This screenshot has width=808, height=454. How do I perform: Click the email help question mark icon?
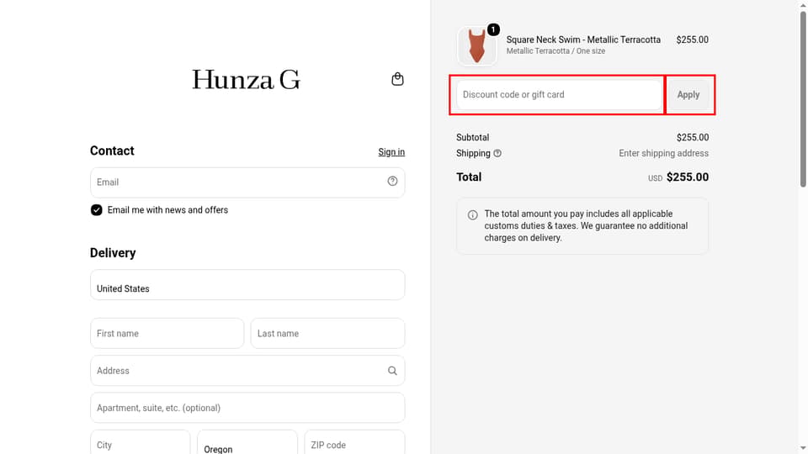[392, 182]
